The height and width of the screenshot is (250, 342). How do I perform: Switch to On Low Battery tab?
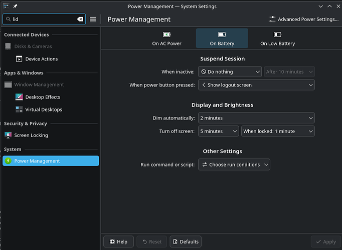point(277,38)
